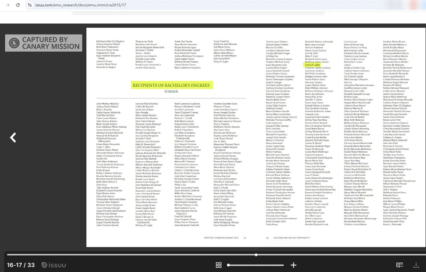Click name Hannah Marie Bartley
The width and height of the screenshot is (426, 272).
147,104
